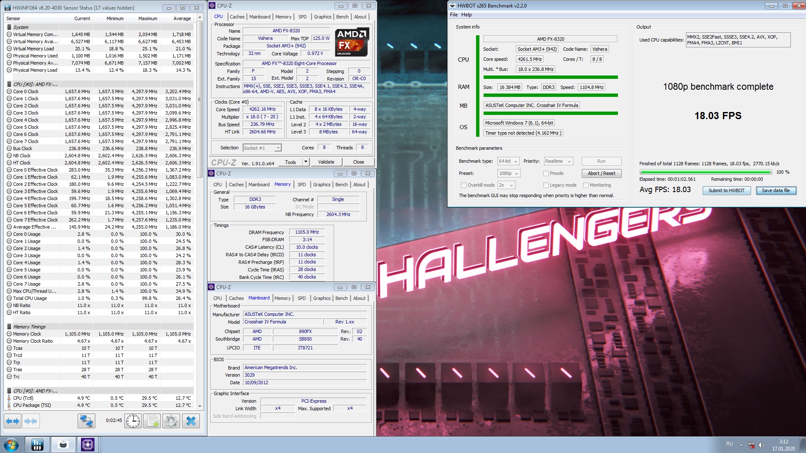
Task: Switch to HWBOT x265 taskbar icon
Action: (63, 445)
